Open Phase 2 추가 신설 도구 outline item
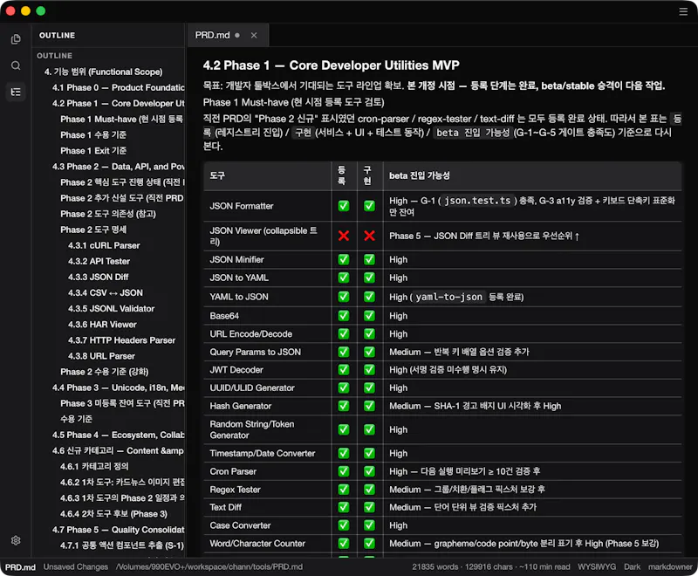Viewport: 698px width, 576px height. 122,198
